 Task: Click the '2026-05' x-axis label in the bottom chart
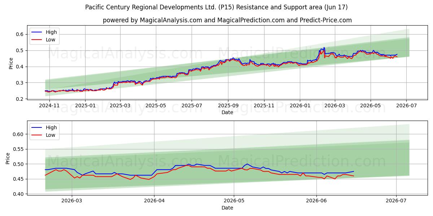[x=234, y=201]
